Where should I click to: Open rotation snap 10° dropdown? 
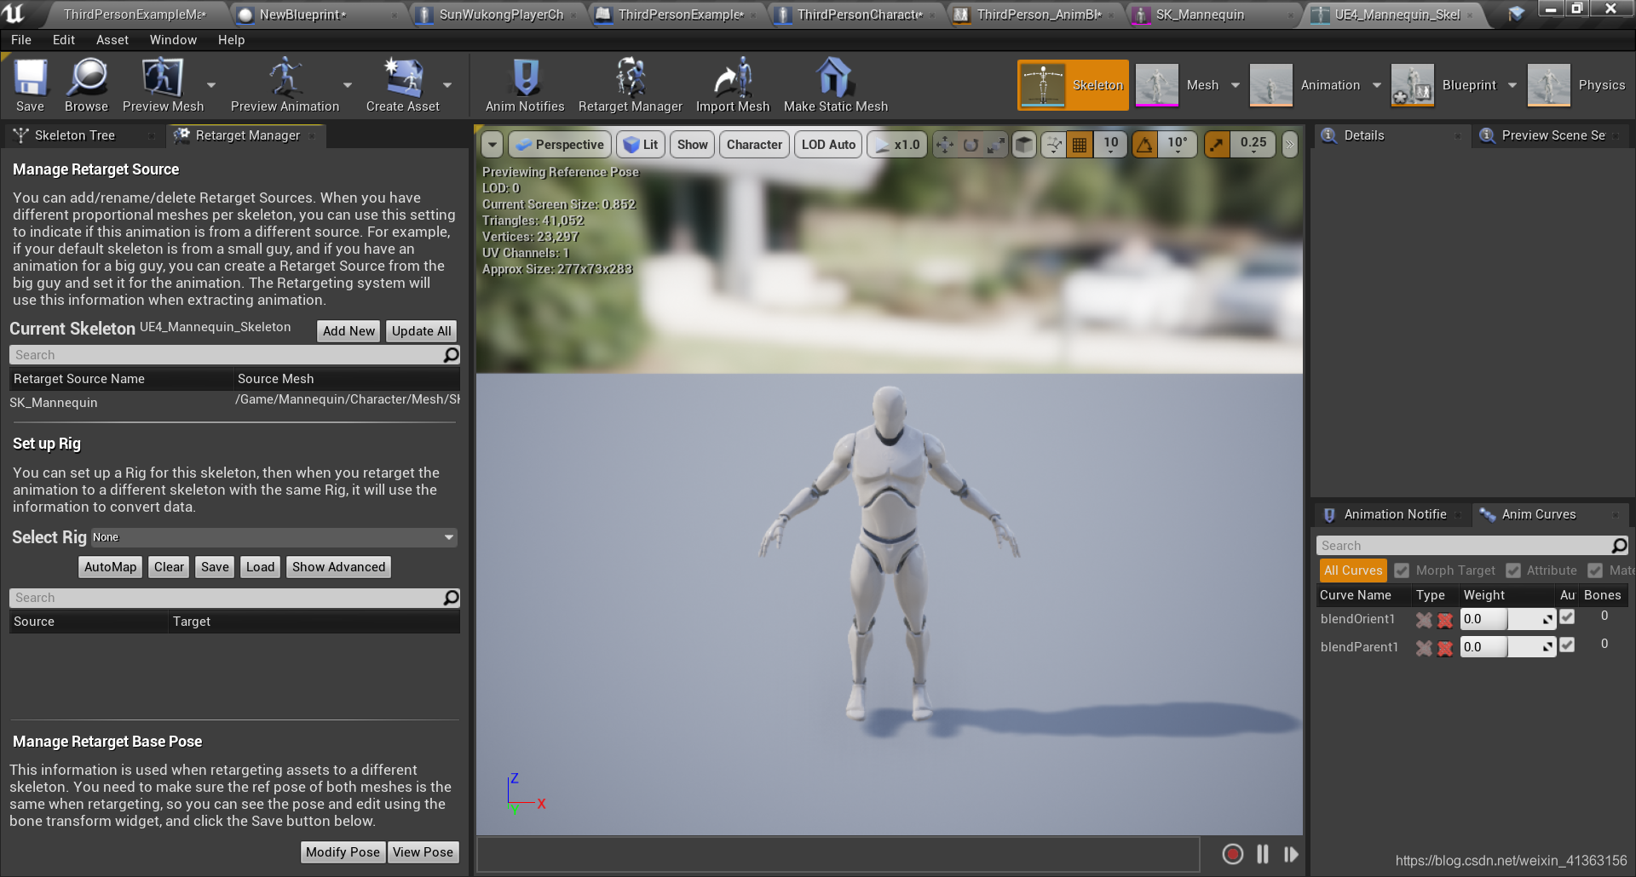(1178, 145)
